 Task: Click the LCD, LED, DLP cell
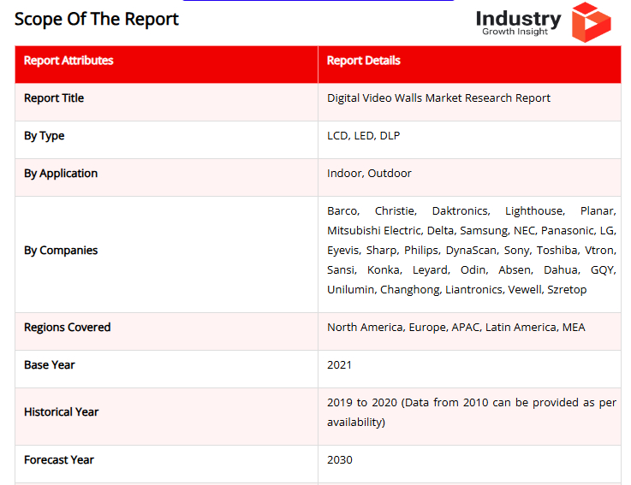tap(363, 136)
